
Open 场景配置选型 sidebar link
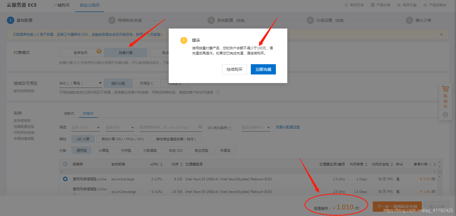[x=24, y=127]
